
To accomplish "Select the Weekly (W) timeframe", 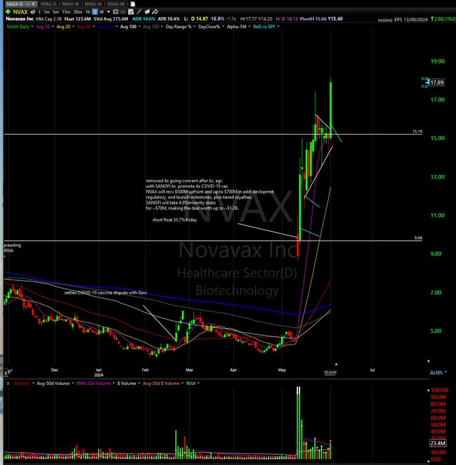I will coord(102,12).
